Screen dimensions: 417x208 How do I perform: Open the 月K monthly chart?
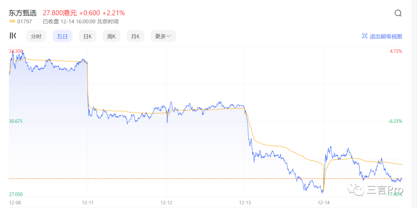click(x=135, y=36)
